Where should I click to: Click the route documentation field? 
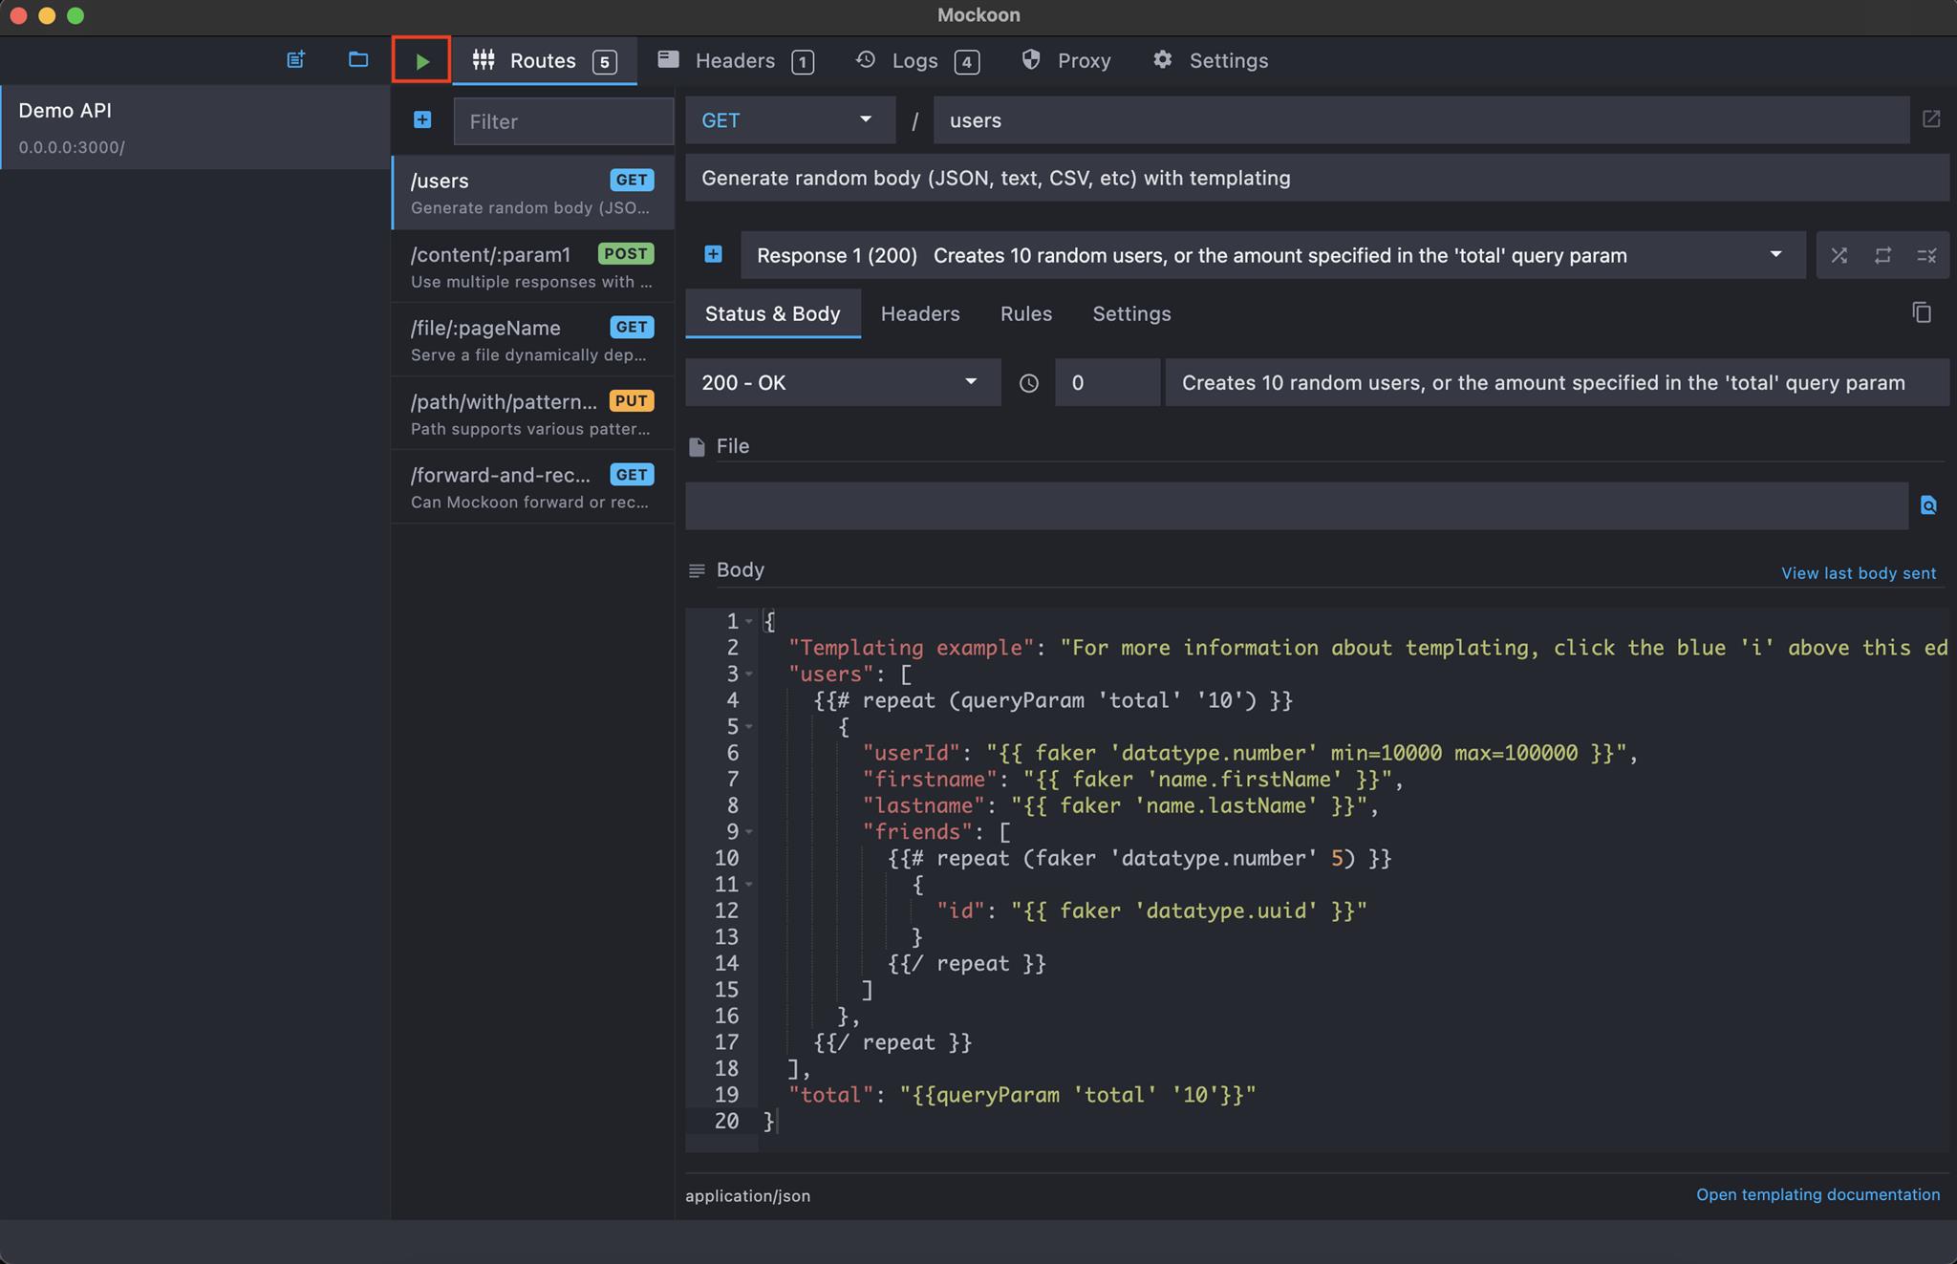pos(1317,178)
